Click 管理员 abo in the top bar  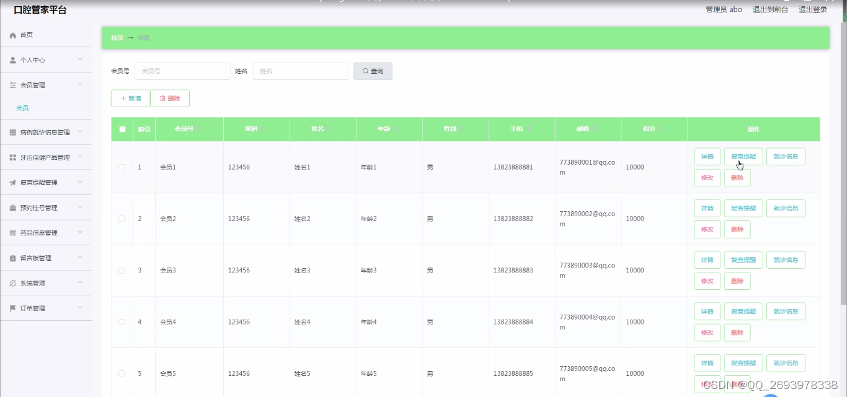[724, 9]
